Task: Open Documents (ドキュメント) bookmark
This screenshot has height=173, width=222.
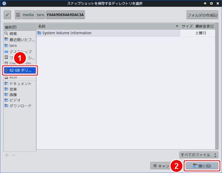Action: pos(20,84)
